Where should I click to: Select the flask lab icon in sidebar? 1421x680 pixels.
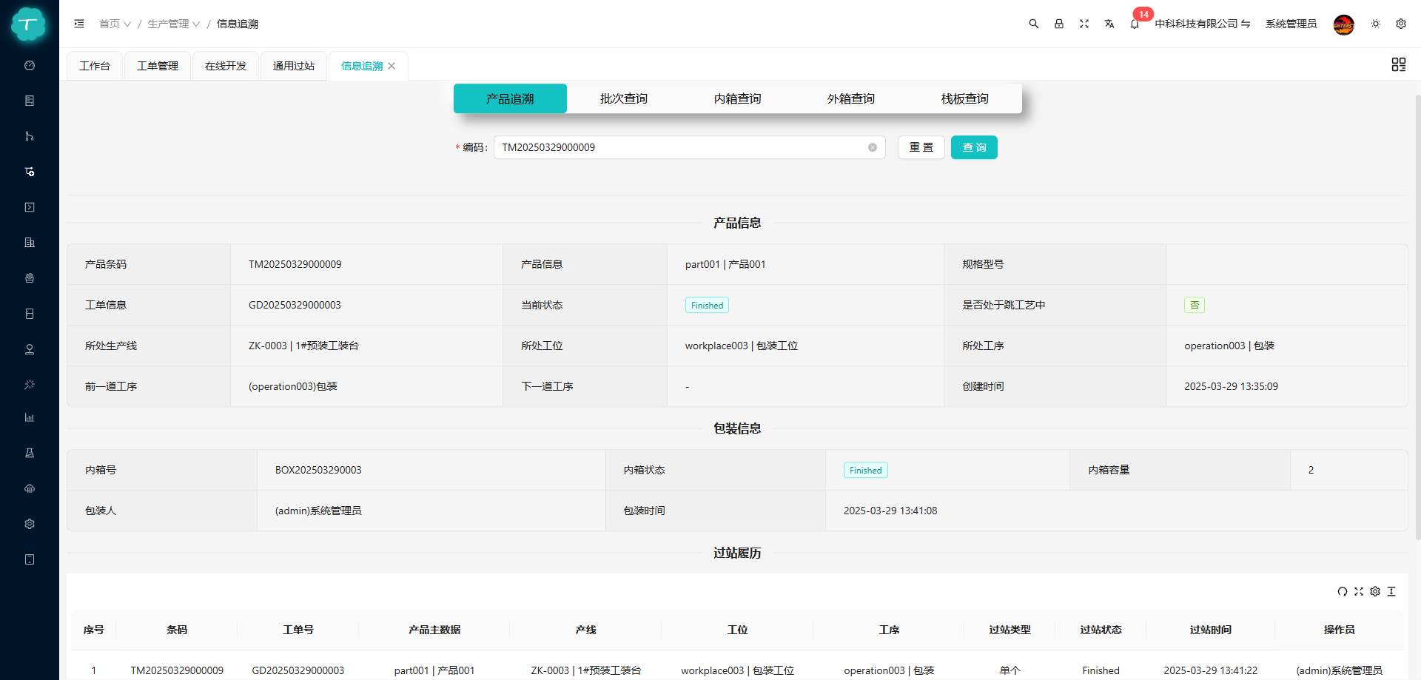(30, 452)
